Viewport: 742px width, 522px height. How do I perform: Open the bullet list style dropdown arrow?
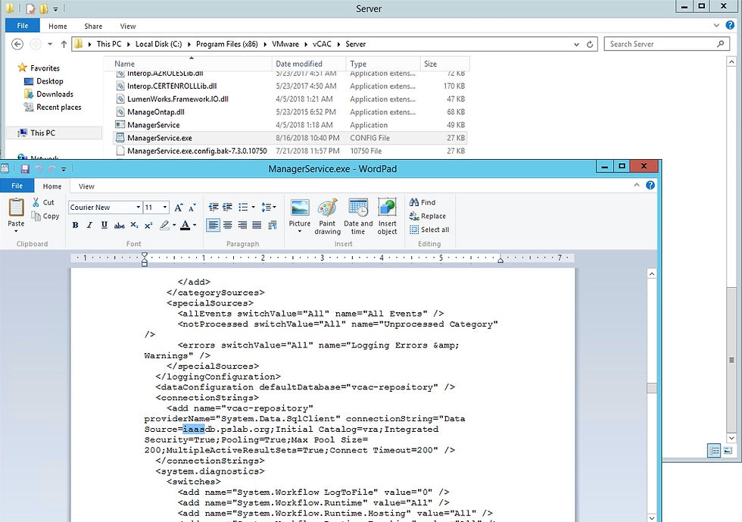click(x=253, y=208)
